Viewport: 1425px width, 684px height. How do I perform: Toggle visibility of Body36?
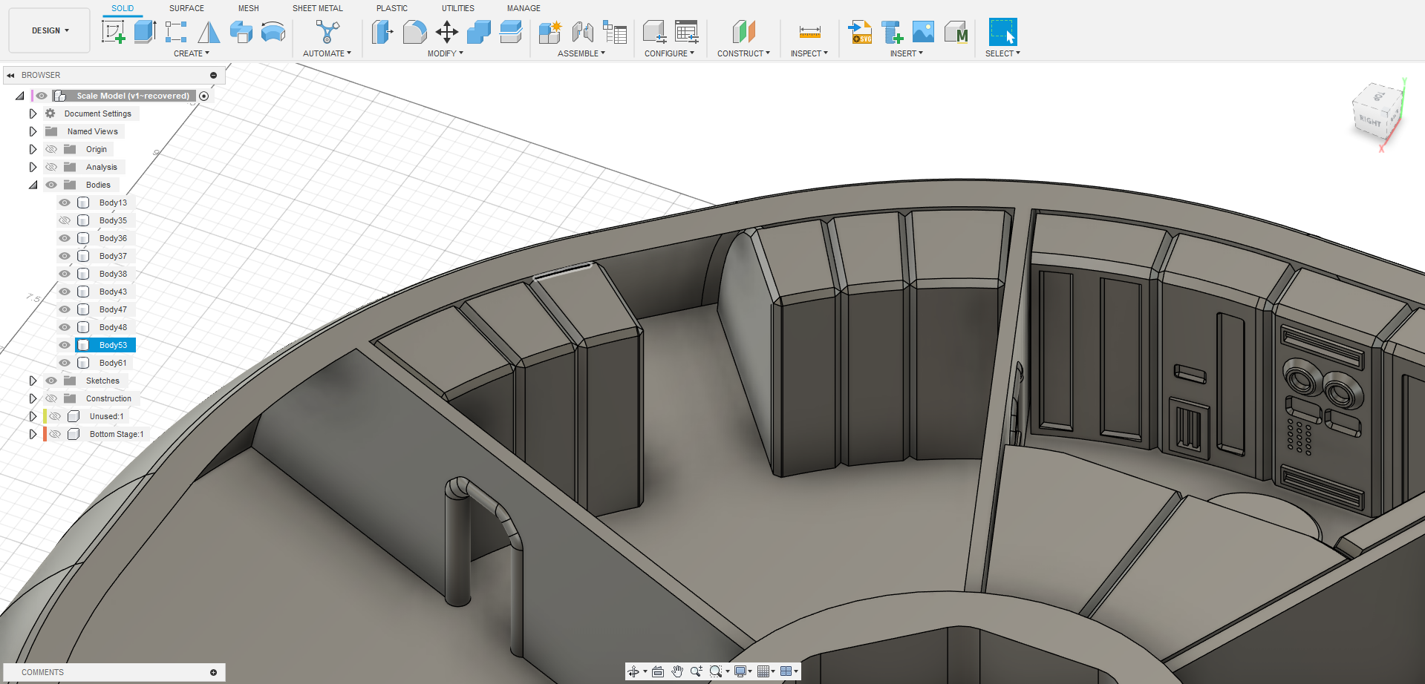[x=65, y=238]
